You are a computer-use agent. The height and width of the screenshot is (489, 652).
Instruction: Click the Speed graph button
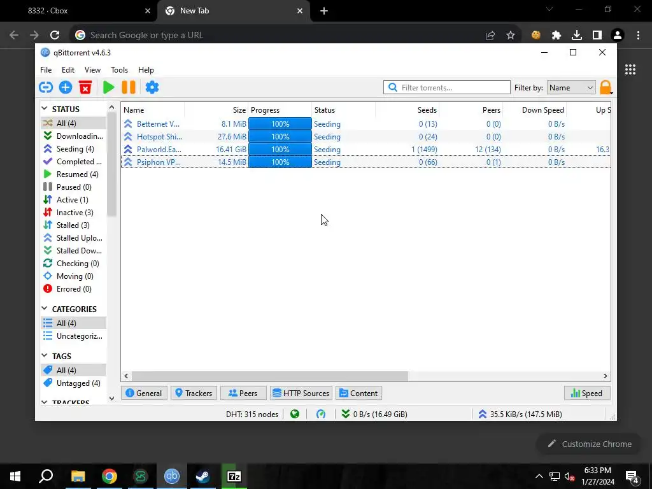tap(587, 393)
